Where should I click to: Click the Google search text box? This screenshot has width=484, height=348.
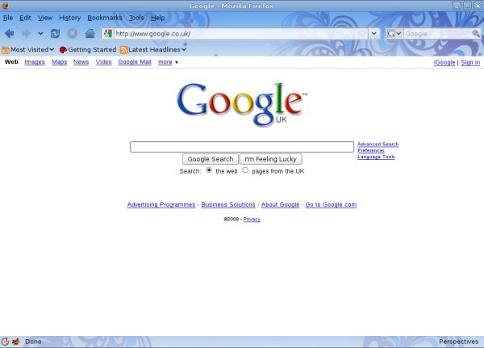(242, 147)
